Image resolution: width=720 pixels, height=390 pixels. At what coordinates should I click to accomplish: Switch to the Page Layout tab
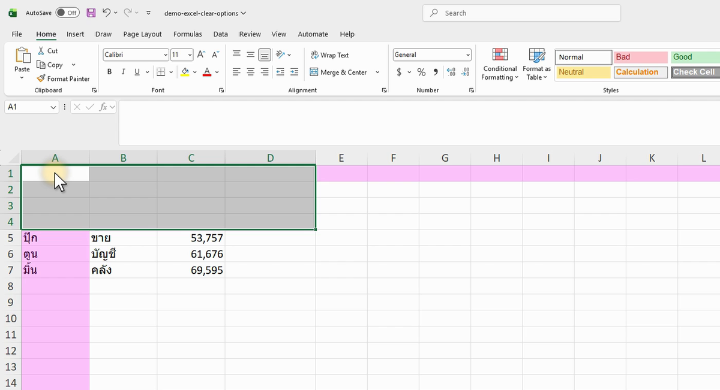click(142, 34)
